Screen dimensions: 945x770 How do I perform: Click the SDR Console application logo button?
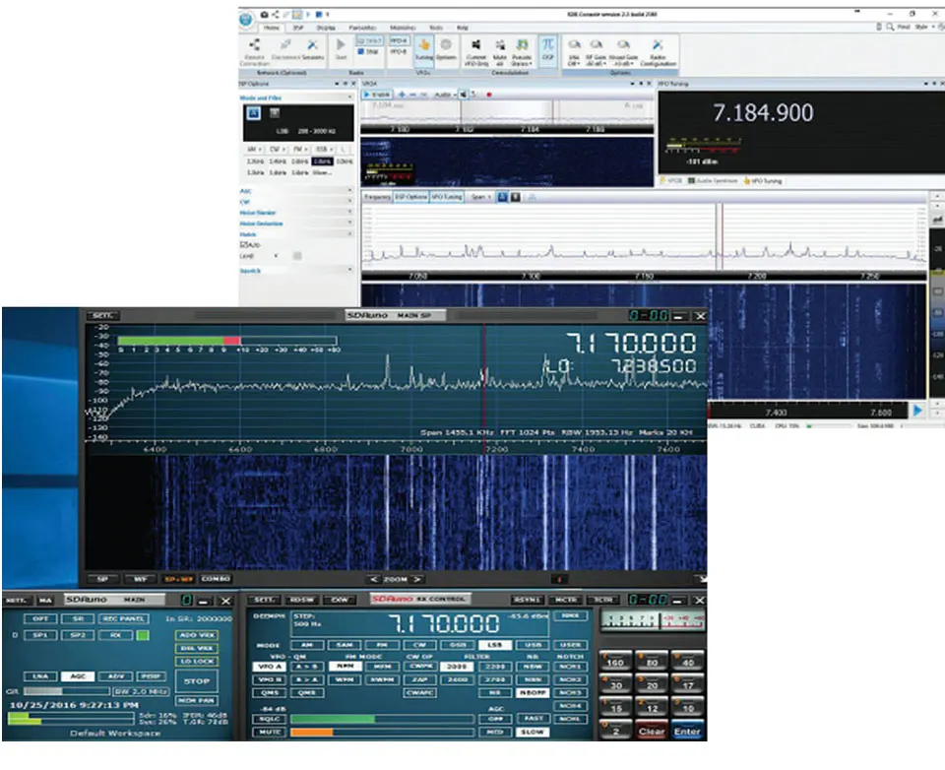[x=246, y=20]
